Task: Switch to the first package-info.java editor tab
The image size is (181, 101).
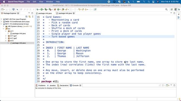Action: tap(45, 13)
